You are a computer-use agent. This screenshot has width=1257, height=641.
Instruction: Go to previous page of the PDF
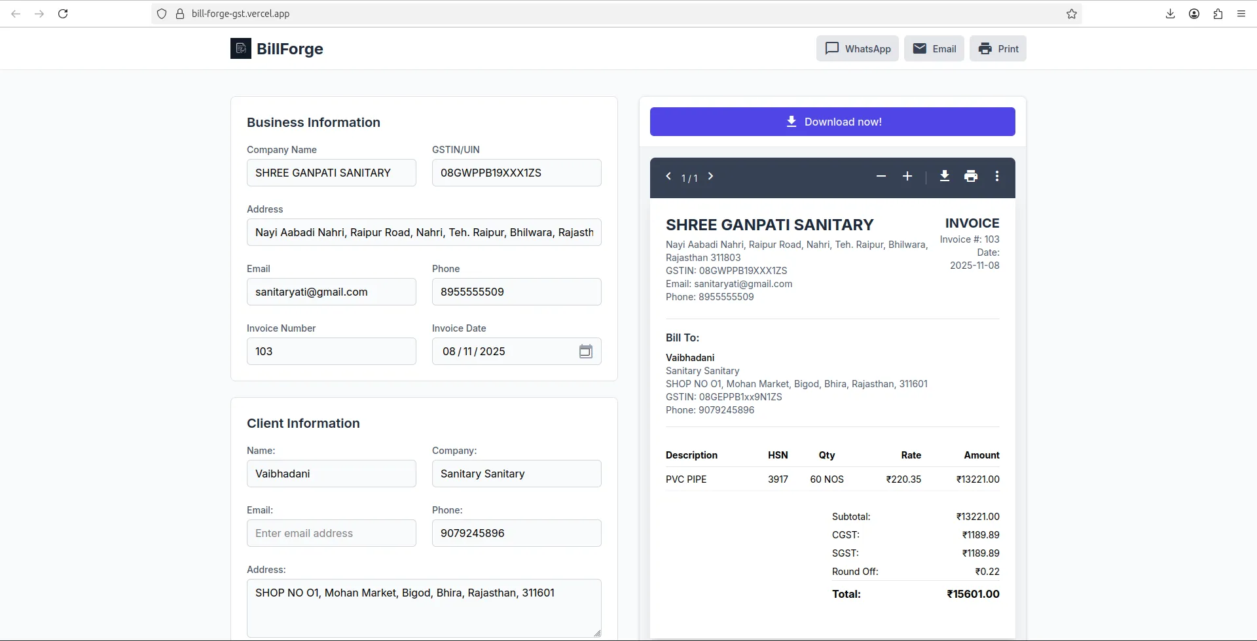[668, 176]
